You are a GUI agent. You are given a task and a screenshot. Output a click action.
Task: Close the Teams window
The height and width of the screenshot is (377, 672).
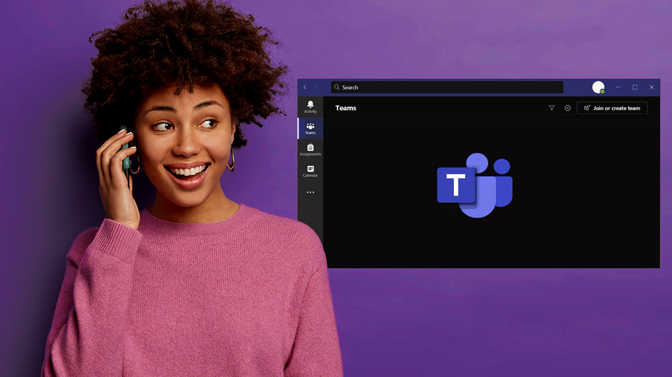651,87
